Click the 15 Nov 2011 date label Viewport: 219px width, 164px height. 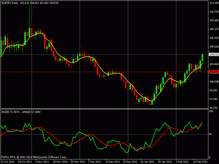pos(60,162)
